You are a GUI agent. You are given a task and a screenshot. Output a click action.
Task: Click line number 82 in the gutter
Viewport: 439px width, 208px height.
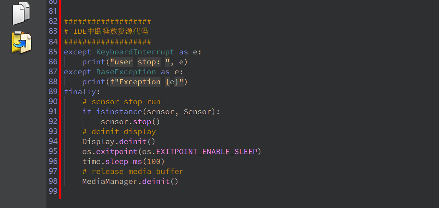(x=53, y=21)
